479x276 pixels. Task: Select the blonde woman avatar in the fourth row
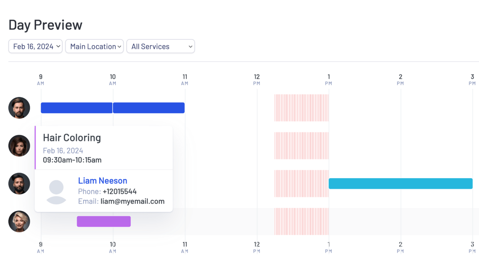[19, 221]
